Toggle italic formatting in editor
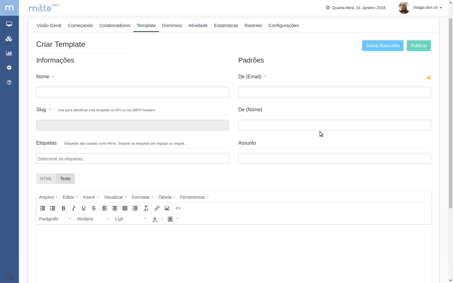Screen dimensions: 453x283 click(74, 208)
